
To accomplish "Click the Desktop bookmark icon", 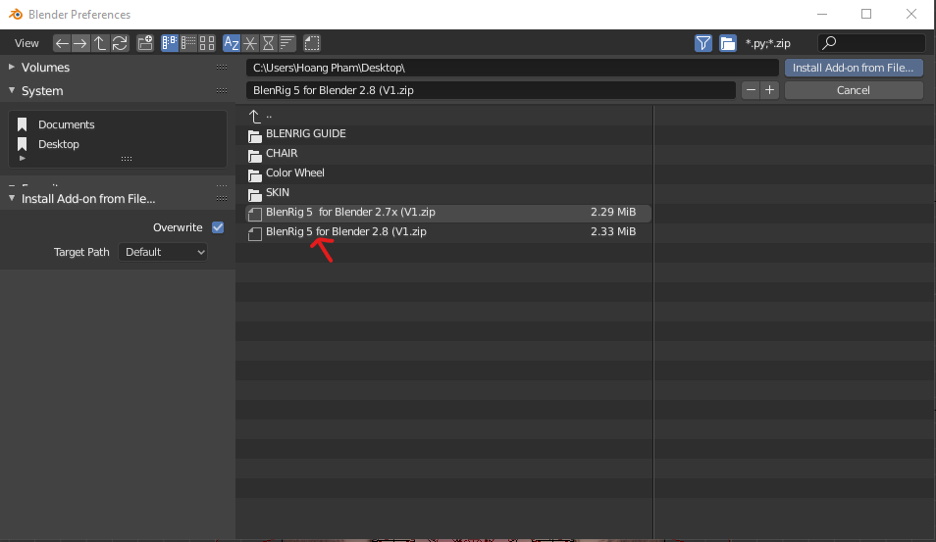I will [23, 144].
